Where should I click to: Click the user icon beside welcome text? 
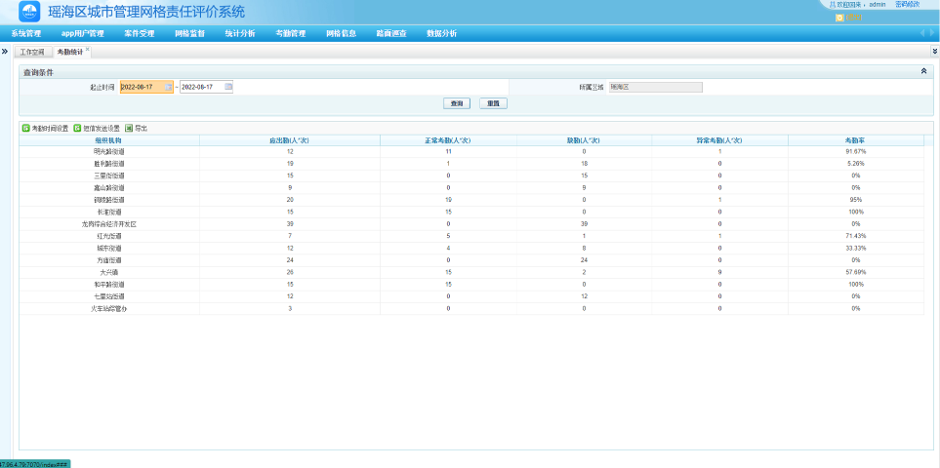833,5
